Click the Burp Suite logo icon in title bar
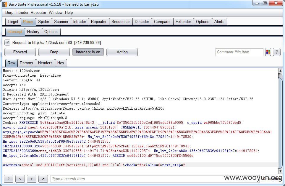285x186 pixels. [x=5, y=4]
